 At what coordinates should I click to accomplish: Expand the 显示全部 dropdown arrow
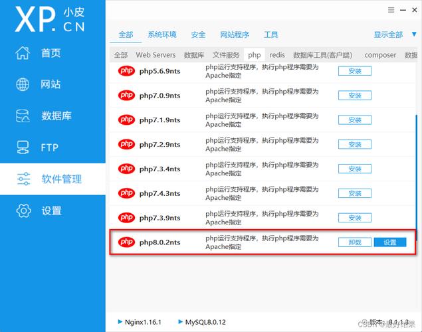point(414,35)
